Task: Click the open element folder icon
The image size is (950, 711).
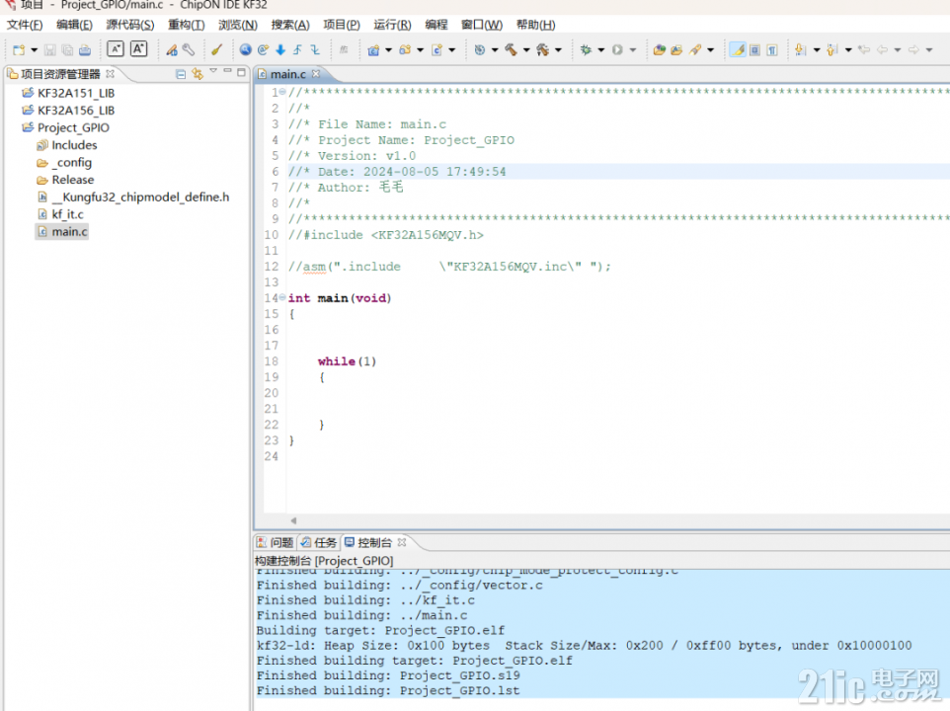Action: tap(660, 49)
